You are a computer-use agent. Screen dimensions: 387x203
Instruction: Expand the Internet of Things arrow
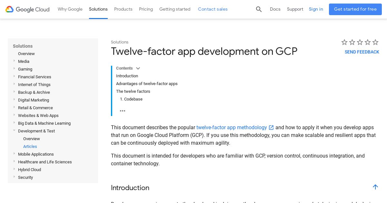pyautogui.click(x=14, y=84)
